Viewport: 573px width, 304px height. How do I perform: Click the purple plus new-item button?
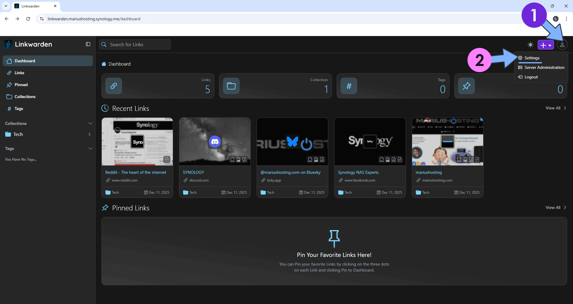[545, 45]
